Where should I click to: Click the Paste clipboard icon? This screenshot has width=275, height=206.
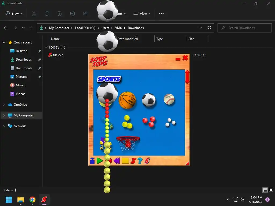(60, 13)
